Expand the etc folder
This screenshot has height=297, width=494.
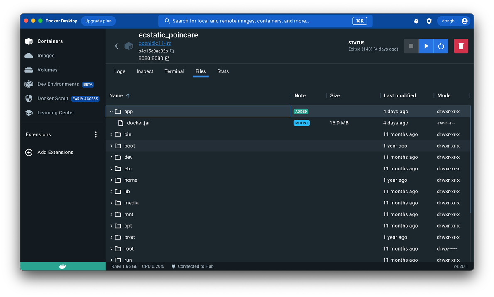tap(111, 169)
